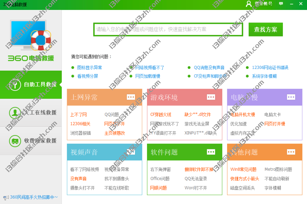The width and height of the screenshot is (307, 204).
Task: Open Metro图标问题 fix
Action: 278,169
